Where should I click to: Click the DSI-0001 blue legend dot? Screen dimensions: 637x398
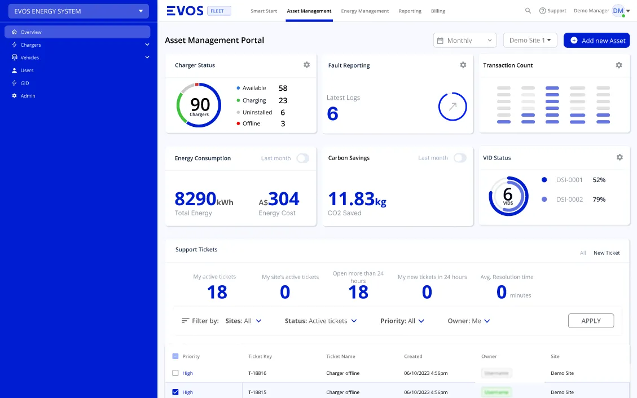544,180
